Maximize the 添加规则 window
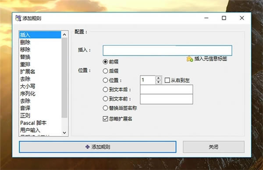The height and width of the screenshot is (170, 263). pos(224,18)
